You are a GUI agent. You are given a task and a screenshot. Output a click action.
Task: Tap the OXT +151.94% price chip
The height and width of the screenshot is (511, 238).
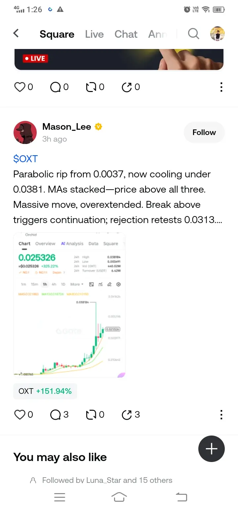click(45, 391)
